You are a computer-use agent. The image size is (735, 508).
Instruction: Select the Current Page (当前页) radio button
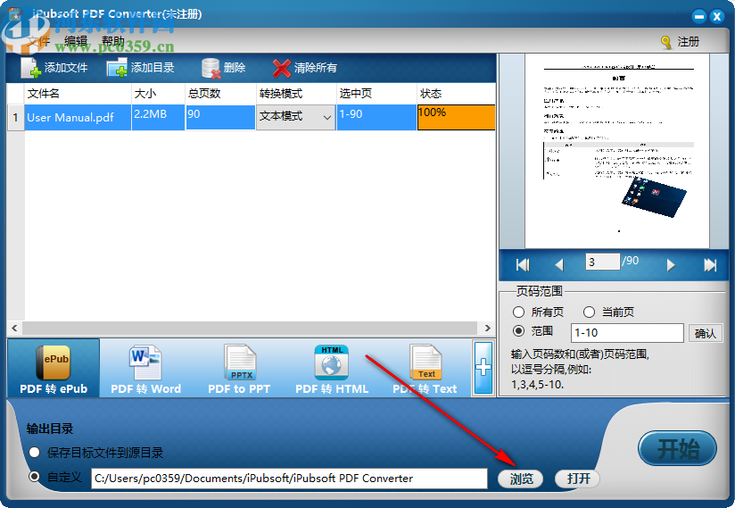[x=589, y=312]
